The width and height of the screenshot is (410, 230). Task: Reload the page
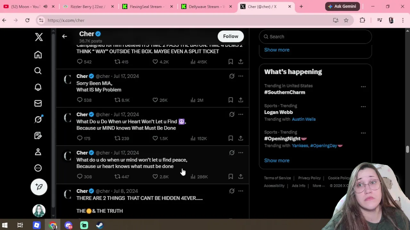point(27,20)
